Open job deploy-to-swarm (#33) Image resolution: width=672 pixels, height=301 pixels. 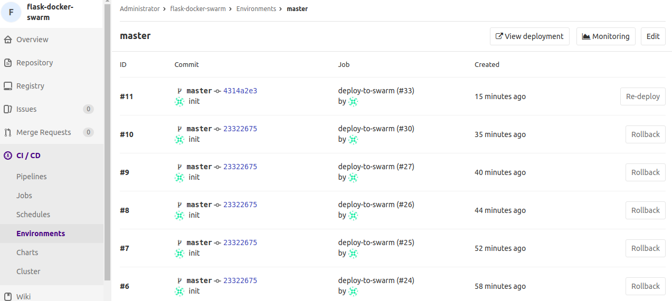376,91
